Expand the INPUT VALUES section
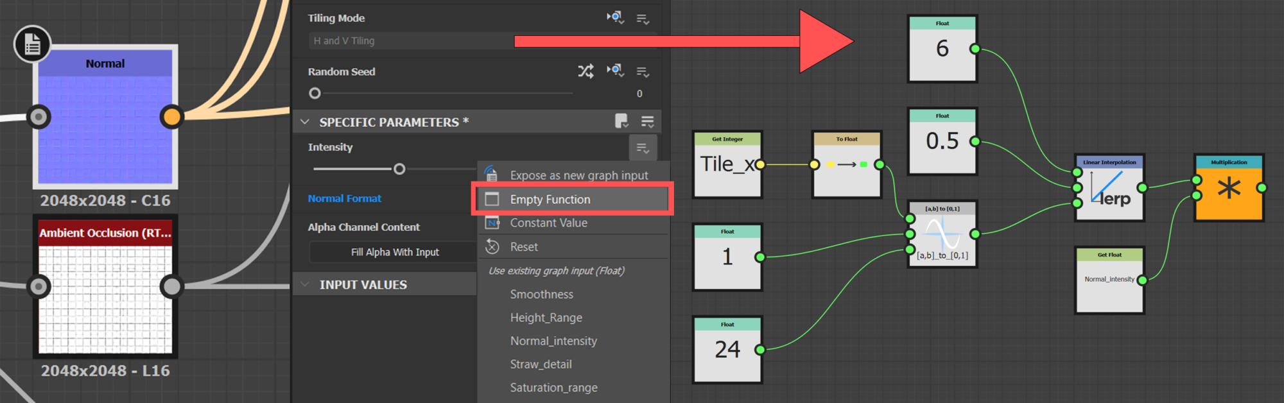This screenshot has width=1284, height=403. point(305,284)
